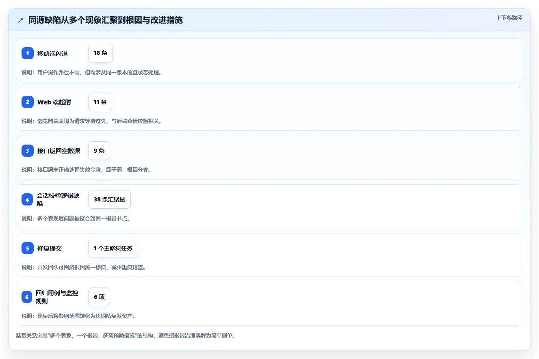Click the 接口返回空数据 node title

click(x=58, y=151)
